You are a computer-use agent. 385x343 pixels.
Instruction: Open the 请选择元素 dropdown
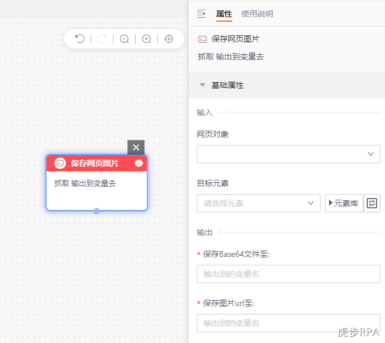click(x=258, y=203)
